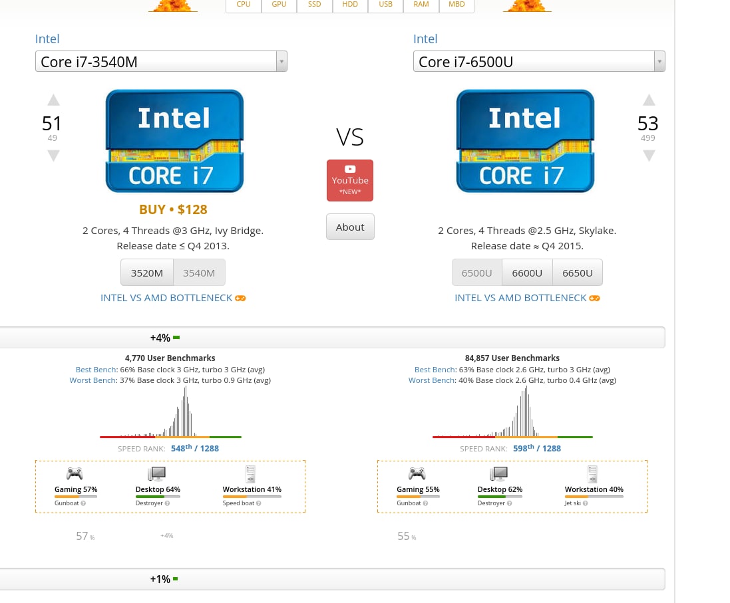This screenshot has height=603, width=730.
Task: Click the monitor icon above Desktop 64%
Action: point(157,473)
